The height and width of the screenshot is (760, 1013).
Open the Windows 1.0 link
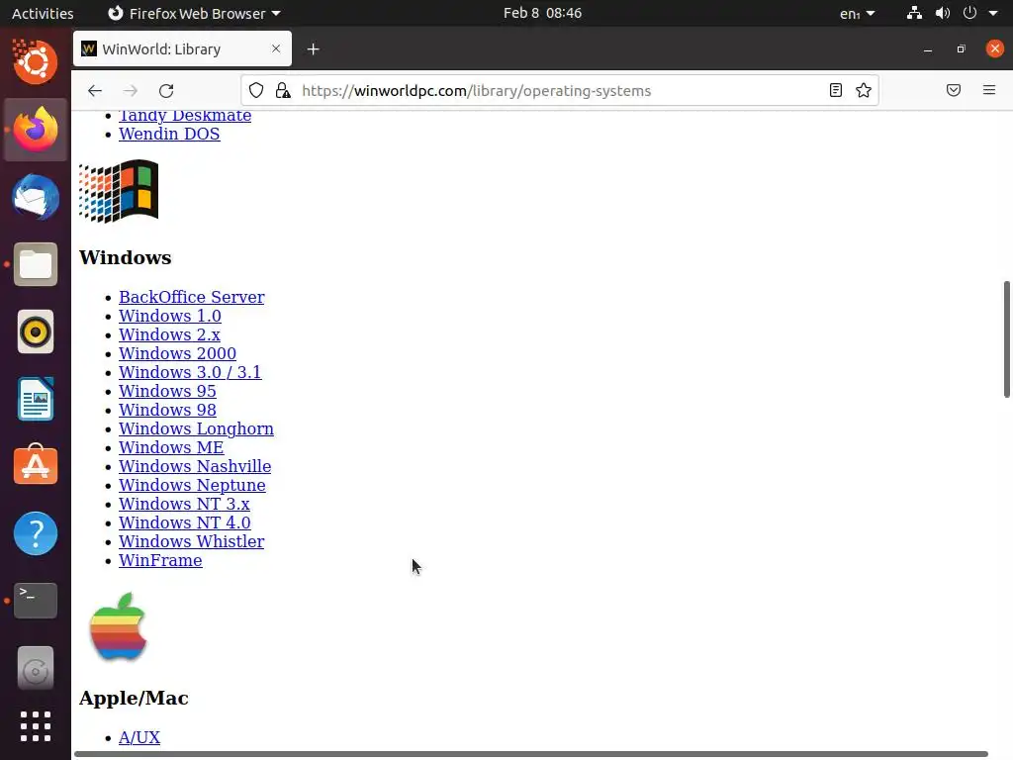(x=170, y=316)
